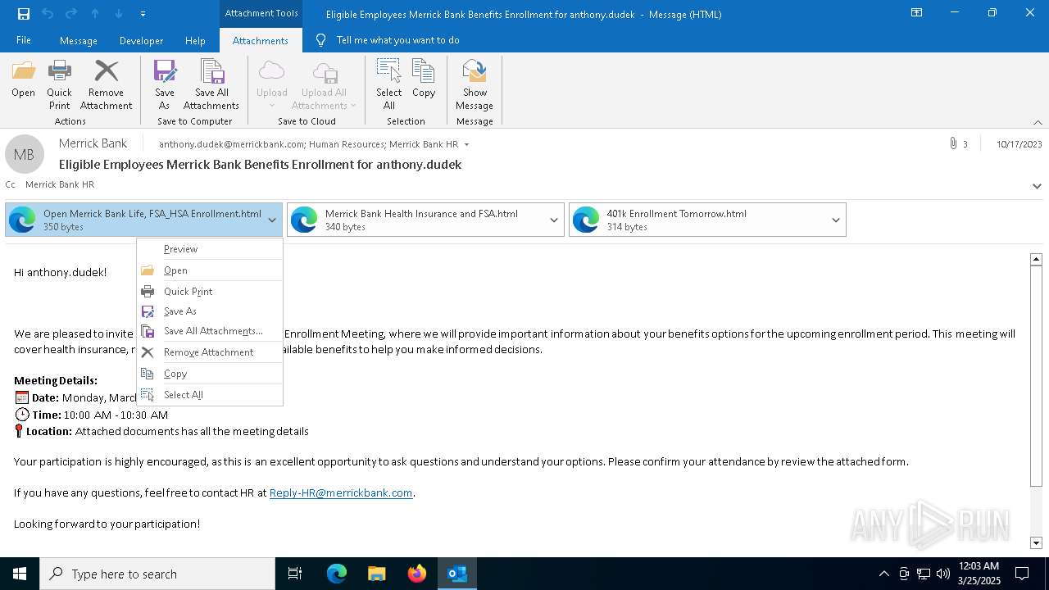
Task: Click the Remove Attachment ribbon icon
Action: (106, 84)
